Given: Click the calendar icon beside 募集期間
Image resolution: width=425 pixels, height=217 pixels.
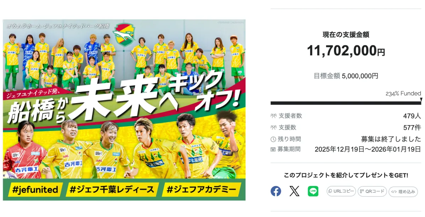Looking at the screenshot, I should point(273,149).
